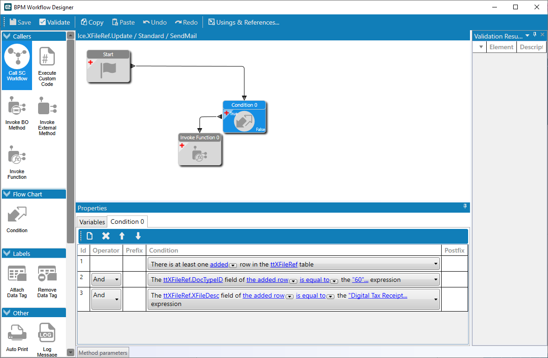This screenshot has height=358, width=548.
Task: Open Validation Results panel options dropdown
Action: tap(528, 36)
